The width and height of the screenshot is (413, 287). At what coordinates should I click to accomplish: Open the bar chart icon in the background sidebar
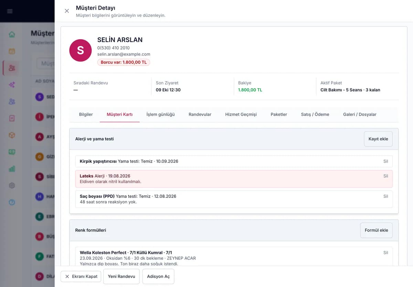pos(12,169)
